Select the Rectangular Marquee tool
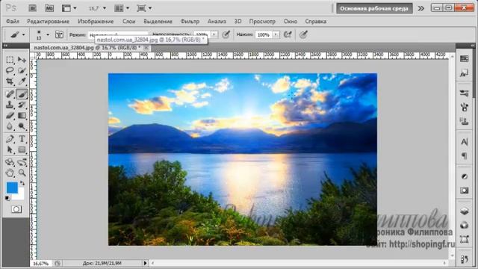The image size is (478, 269). 10,60
